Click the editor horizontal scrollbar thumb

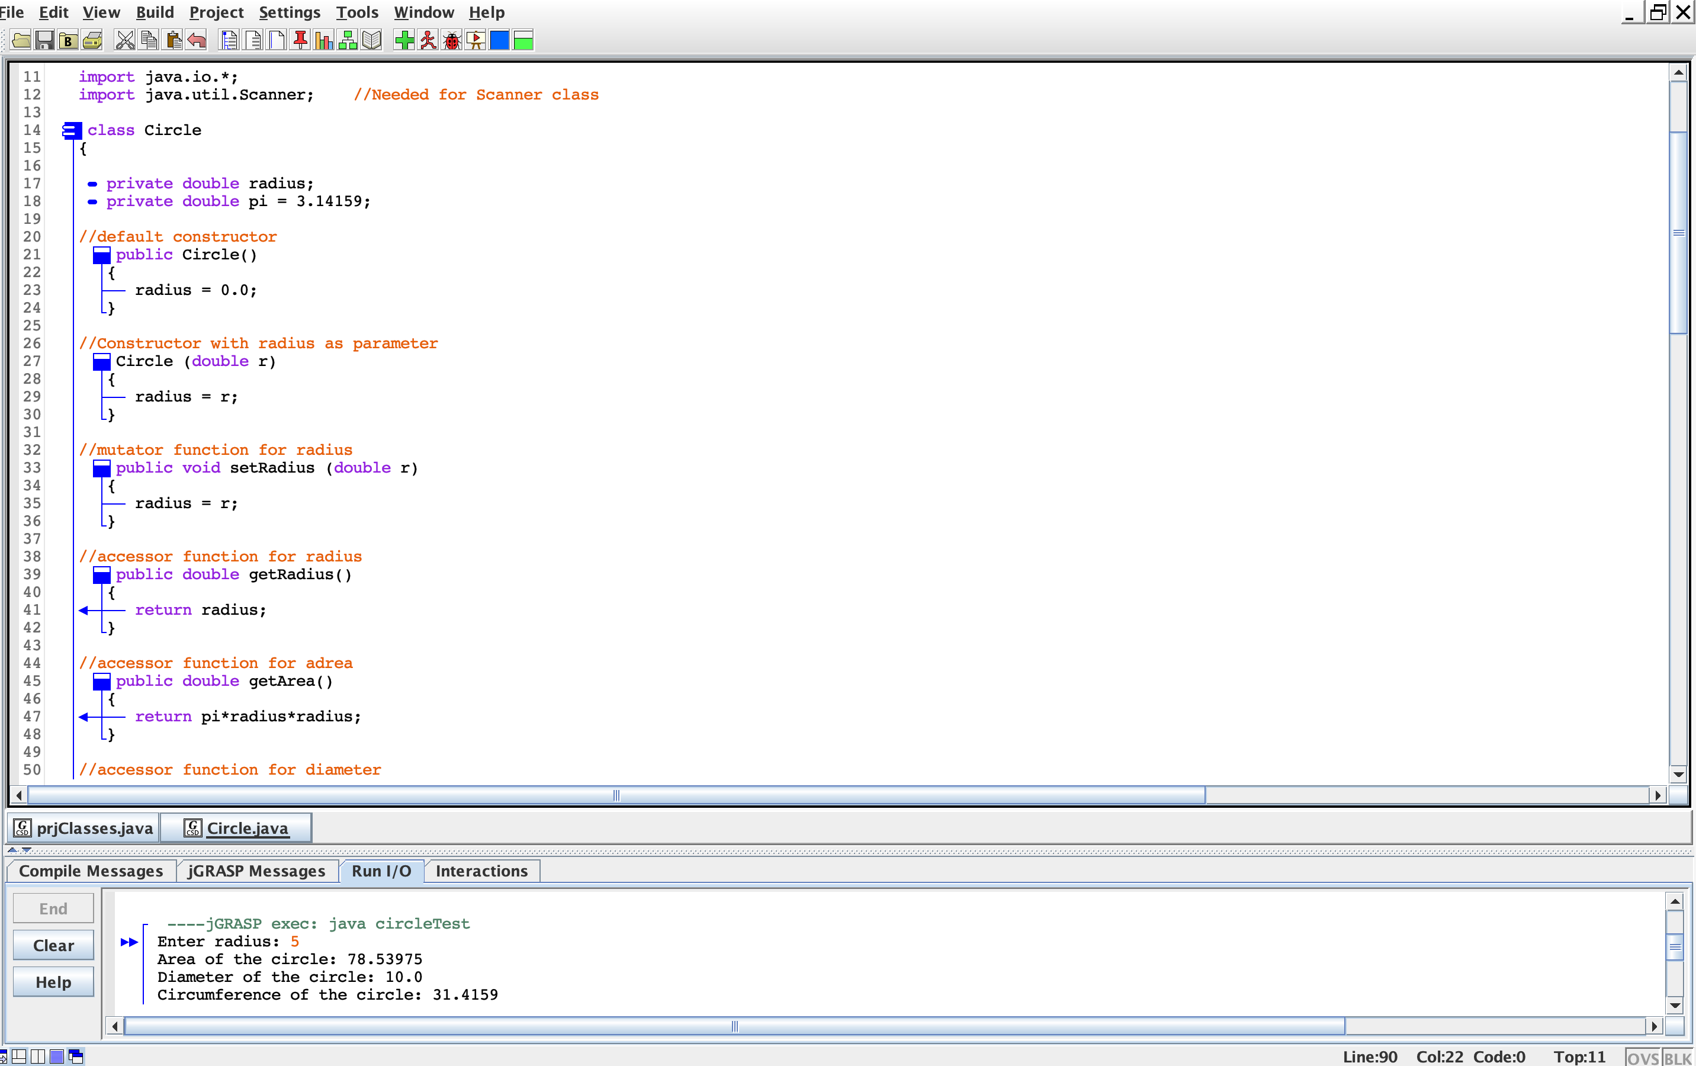point(616,795)
